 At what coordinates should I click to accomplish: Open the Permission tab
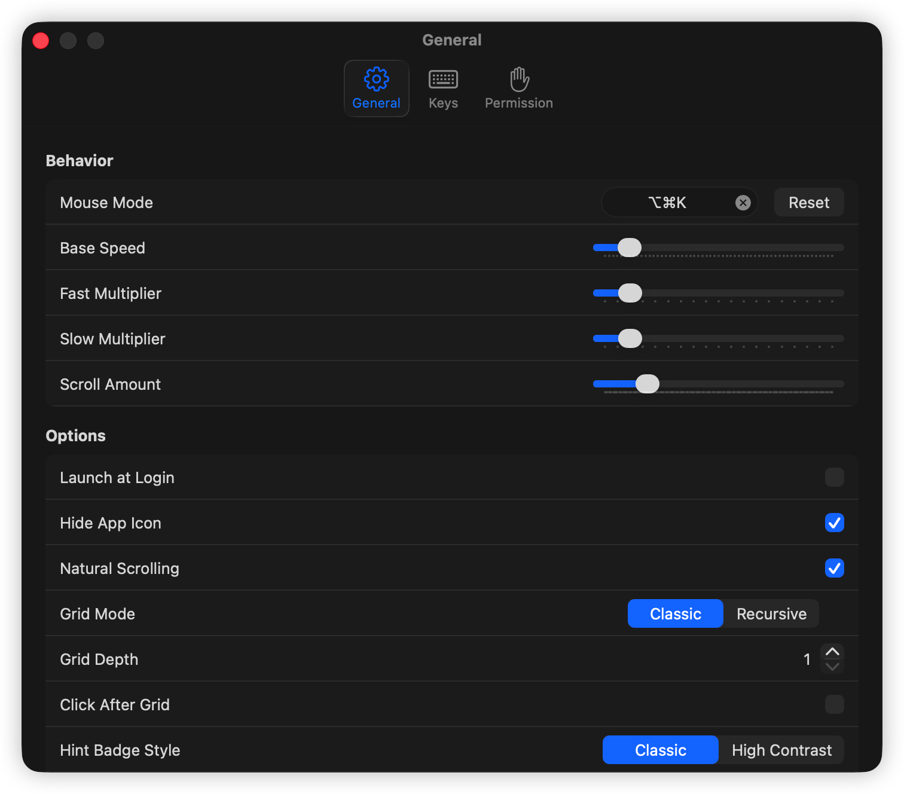click(519, 88)
